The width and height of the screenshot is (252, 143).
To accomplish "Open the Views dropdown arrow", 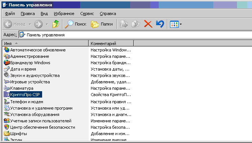I will tap(181, 24).
